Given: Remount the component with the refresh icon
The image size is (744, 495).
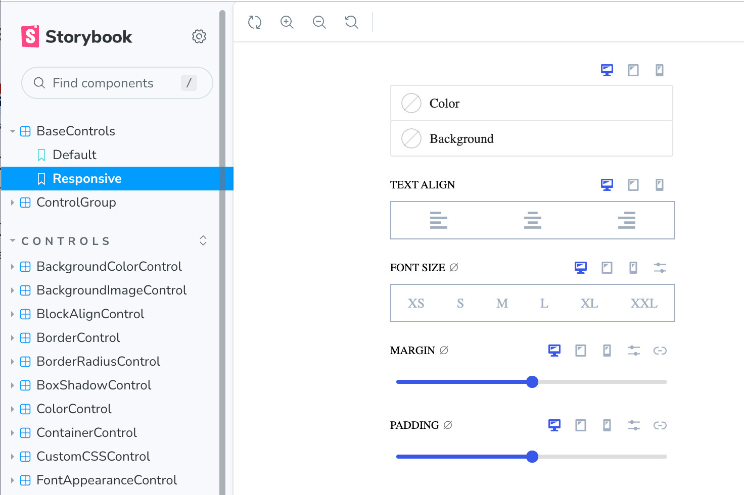Looking at the screenshot, I should [254, 22].
